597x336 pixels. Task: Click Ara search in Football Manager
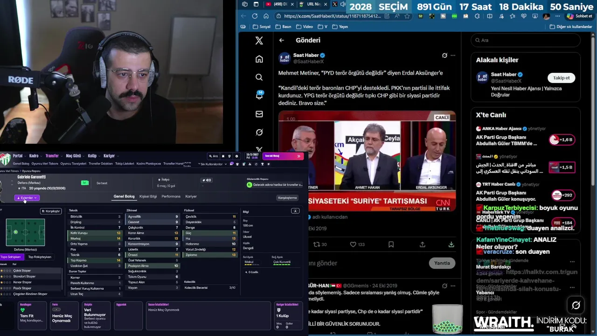pyautogui.click(x=213, y=156)
